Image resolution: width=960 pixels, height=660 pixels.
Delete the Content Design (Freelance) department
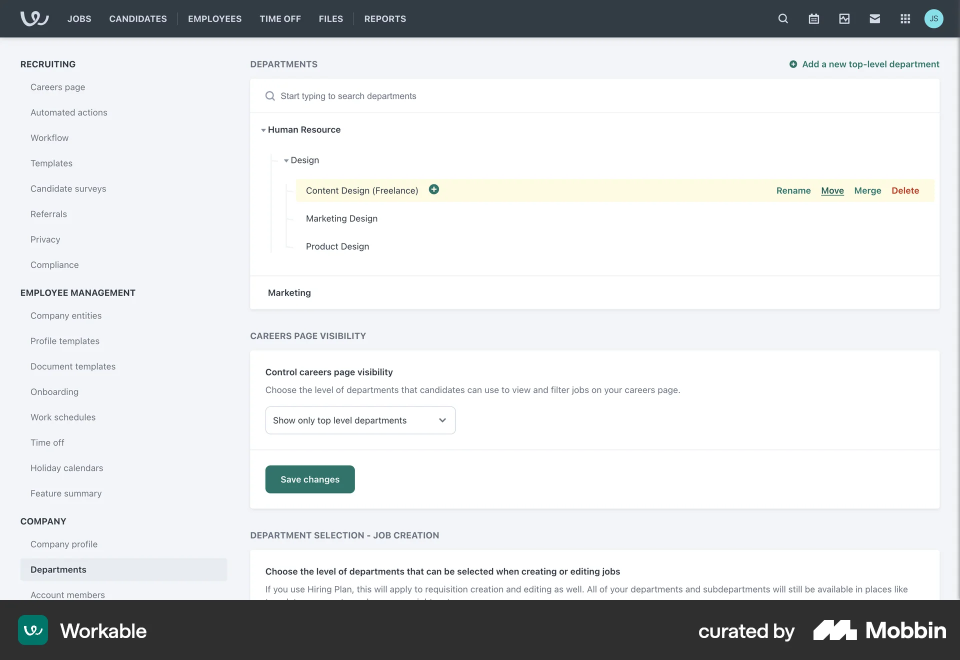click(905, 190)
